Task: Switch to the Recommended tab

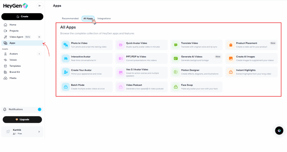Action: [x=70, y=19]
